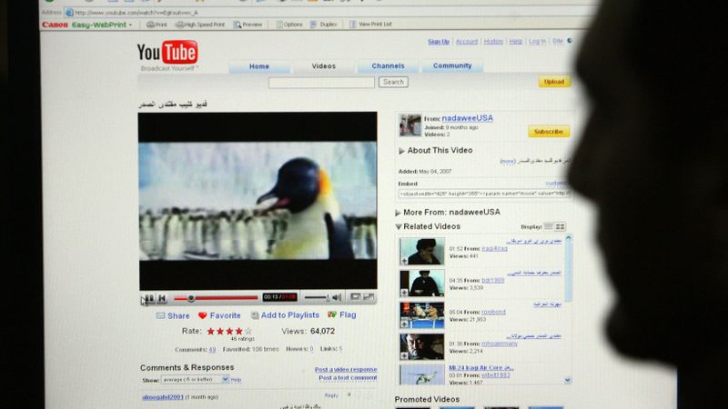Click the rewind to start button
Viewport: 728px width, 409px height.
(162, 298)
